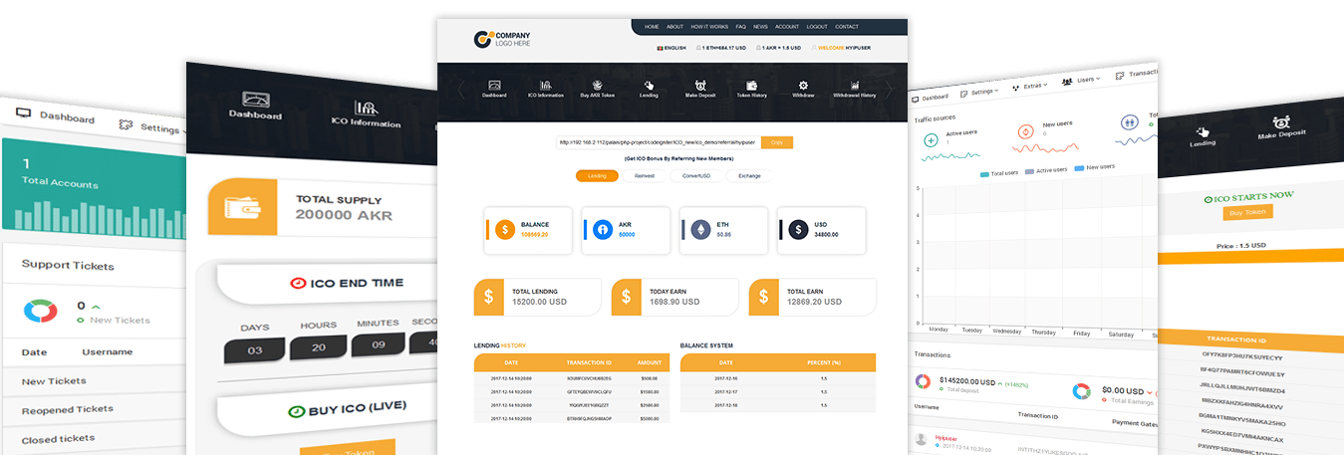Open ICO Information icon in center page
Viewport: 1344px width, 455px height.
(x=546, y=86)
